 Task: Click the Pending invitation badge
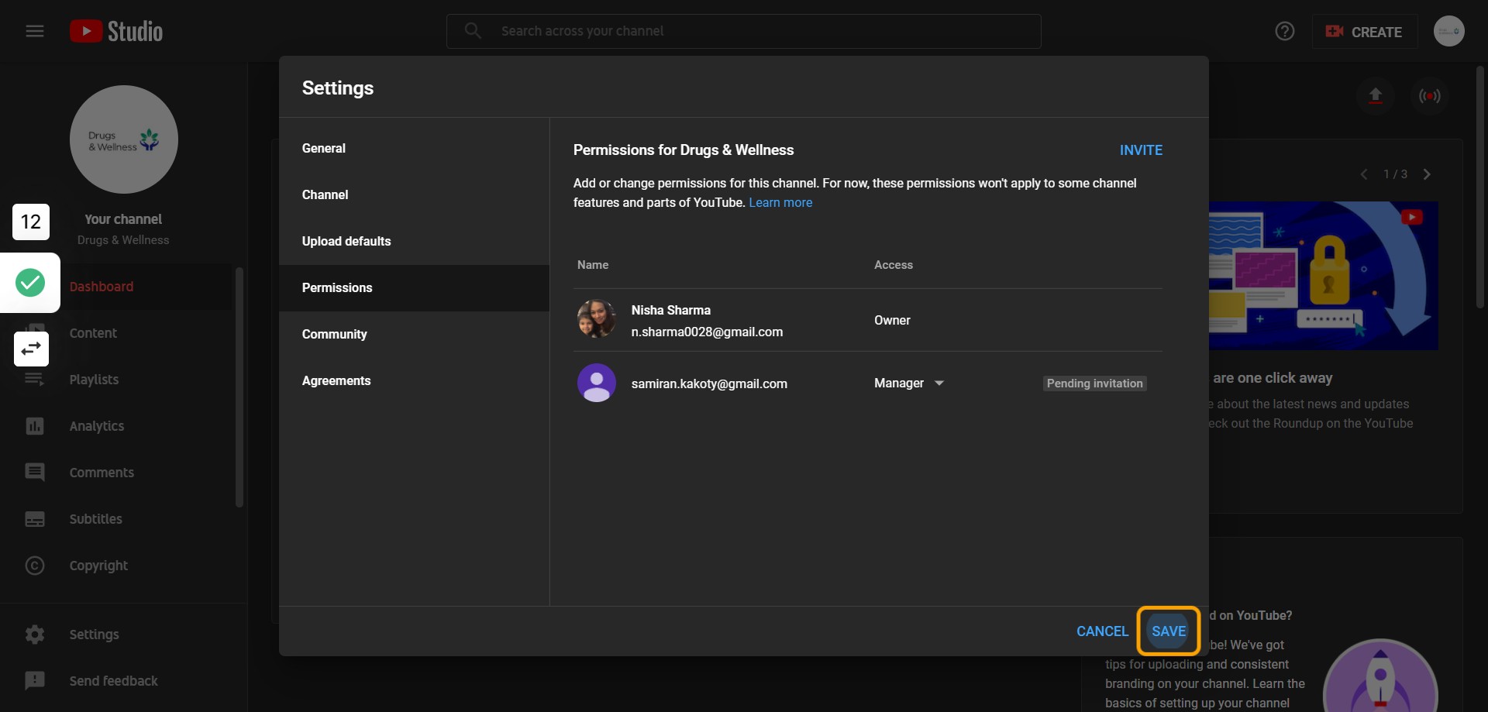pyautogui.click(x=1094, y=384)
